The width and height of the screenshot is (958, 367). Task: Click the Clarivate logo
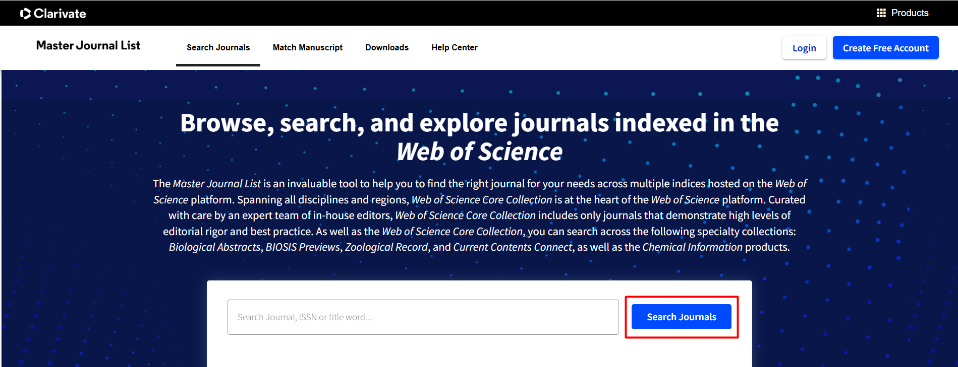coord(53,14)
